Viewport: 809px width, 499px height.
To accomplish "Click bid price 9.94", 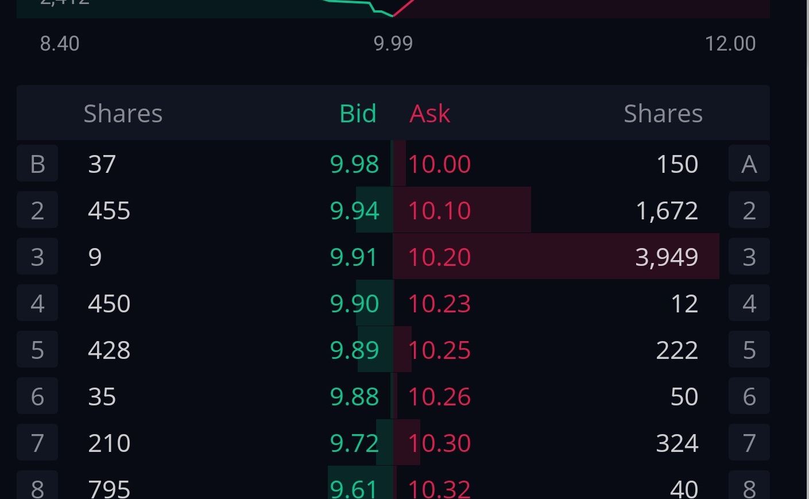I will (x=354, y=211).
